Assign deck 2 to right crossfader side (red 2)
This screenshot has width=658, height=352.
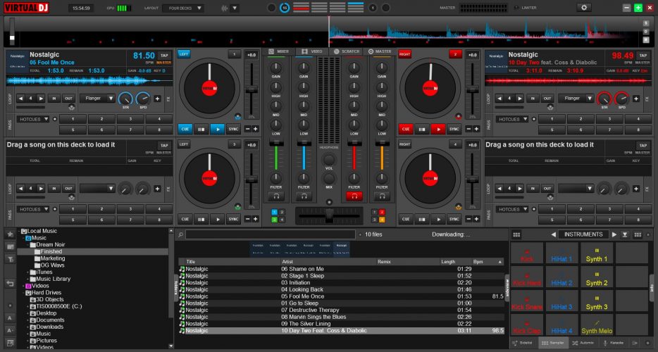[382, 213]
